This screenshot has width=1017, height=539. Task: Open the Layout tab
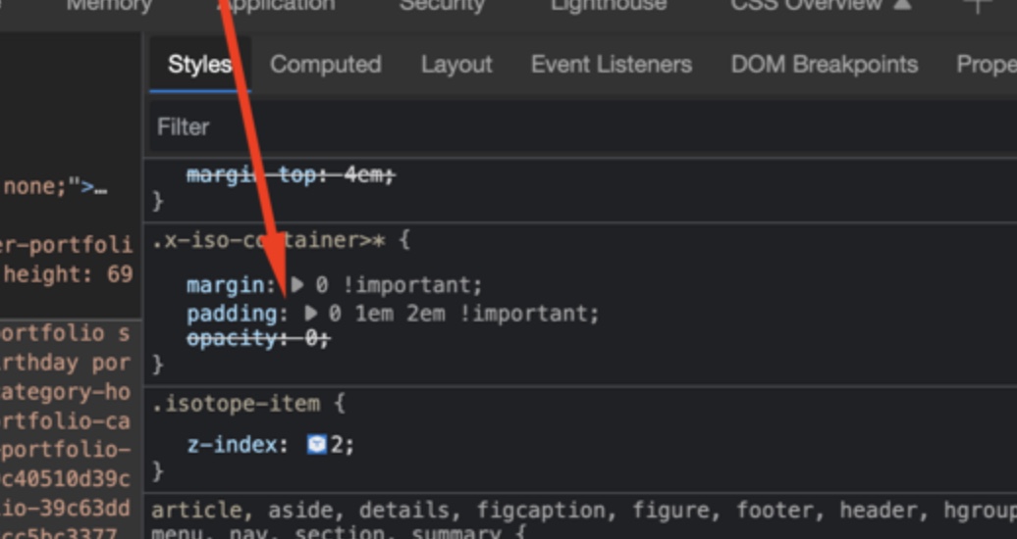point(455,65)
